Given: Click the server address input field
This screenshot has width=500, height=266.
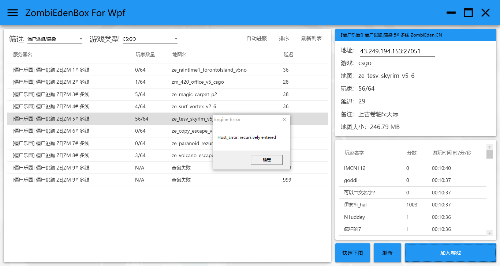Looking at the screenshot, I should coord(397,52).
